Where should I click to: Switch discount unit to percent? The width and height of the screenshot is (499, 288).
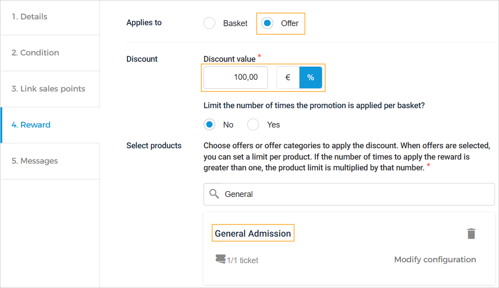(x=311, y=78)
